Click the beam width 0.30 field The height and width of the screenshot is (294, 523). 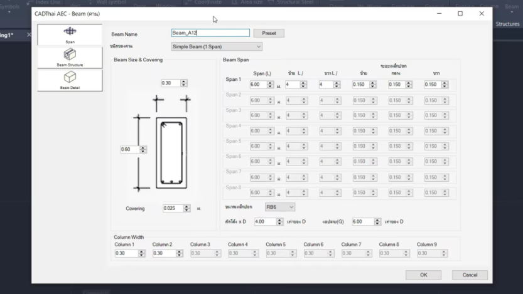pyautogui.click(x=170, y=83)
